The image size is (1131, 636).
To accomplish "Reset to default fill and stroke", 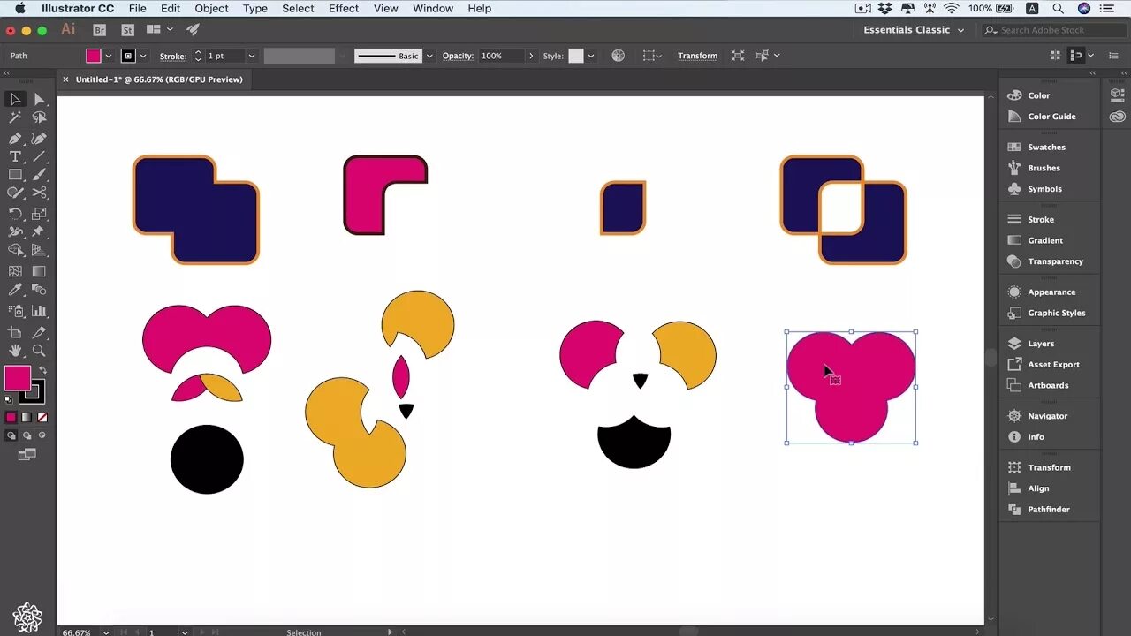I will click(x=9, y=399).
